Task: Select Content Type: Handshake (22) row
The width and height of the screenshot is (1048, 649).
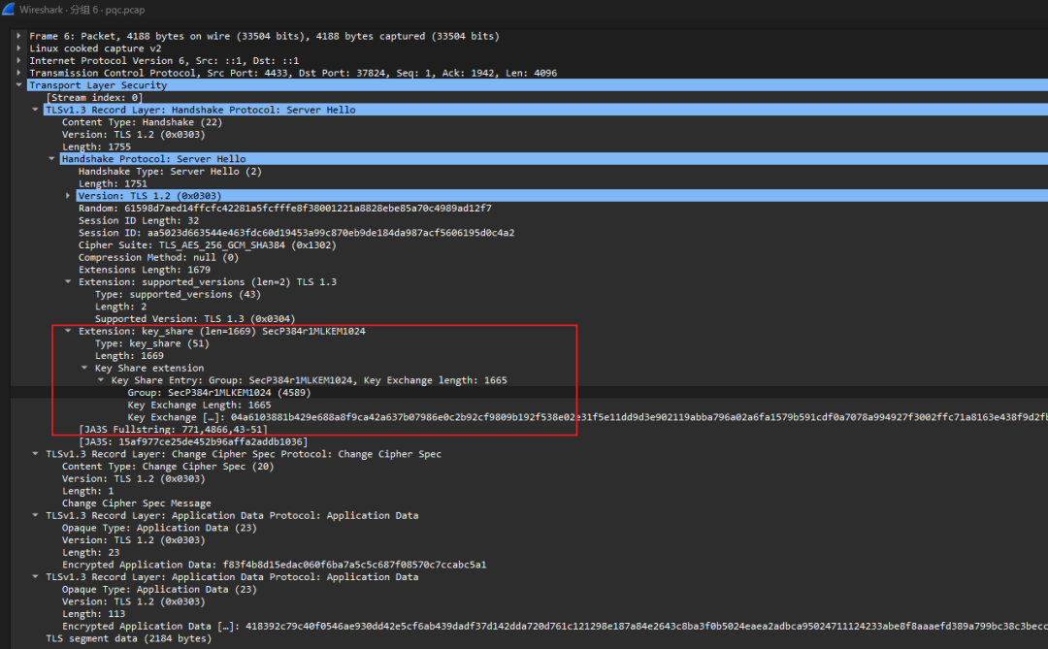Action: 142,122
